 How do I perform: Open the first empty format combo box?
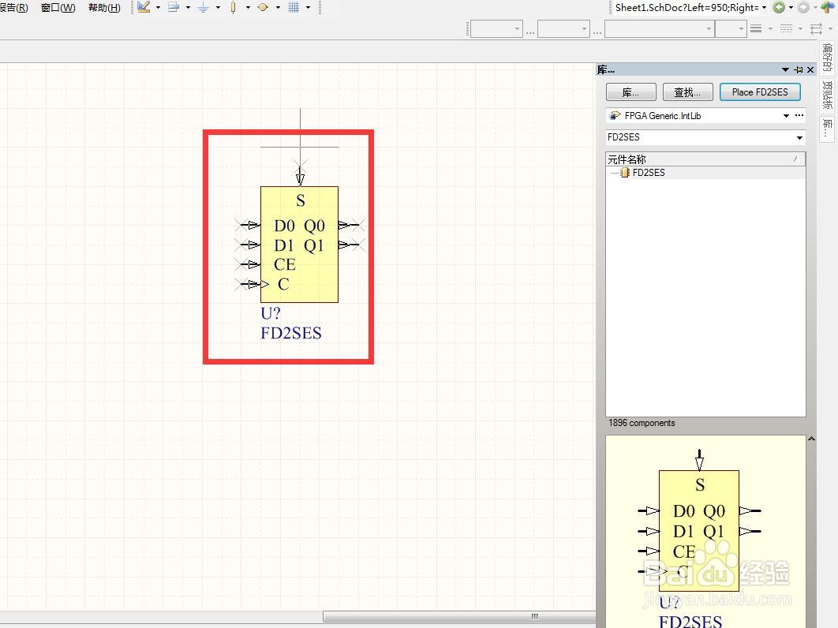pyautogui.click(x=496, y=29)
